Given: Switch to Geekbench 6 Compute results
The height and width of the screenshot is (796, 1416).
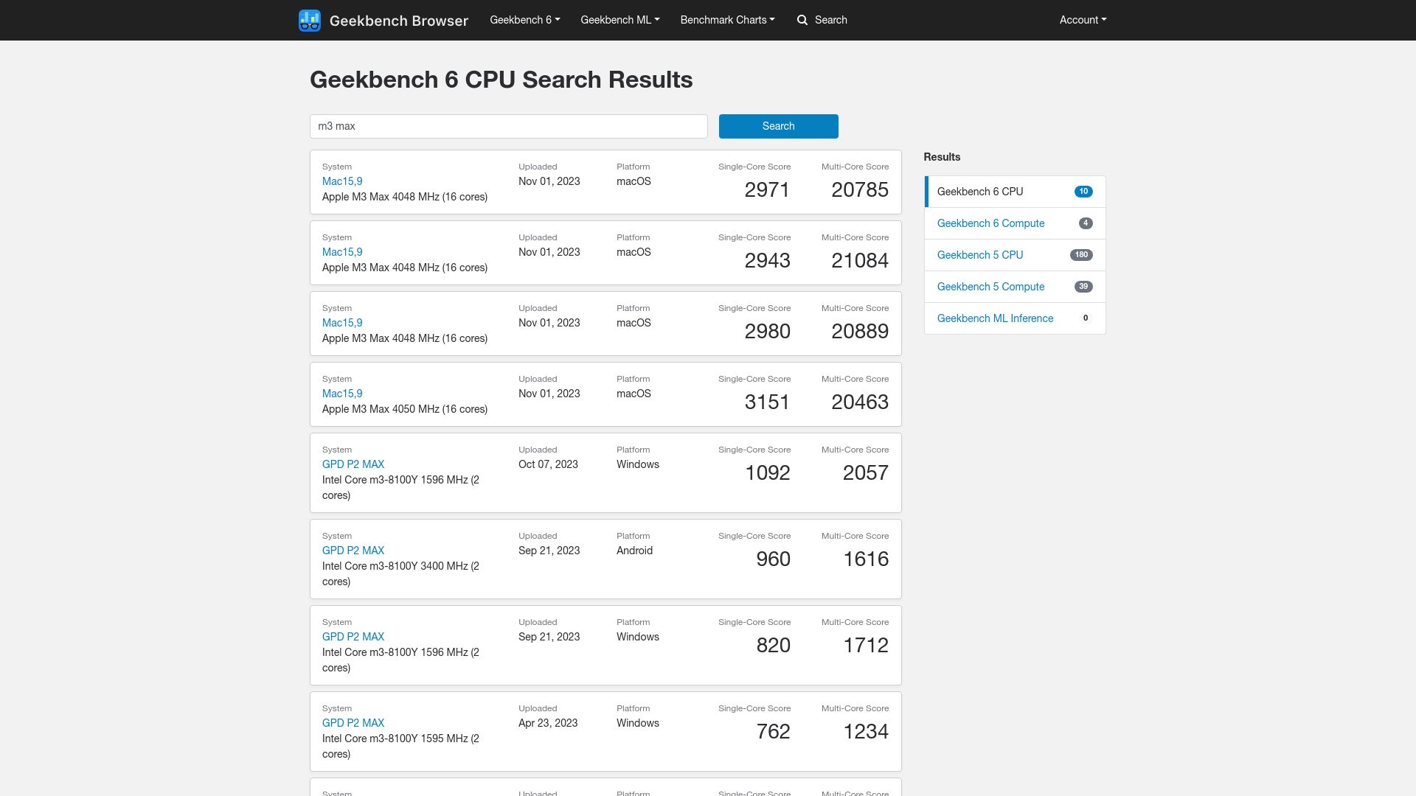Looking at the screenshot, I should click(x=1015, y=223).
